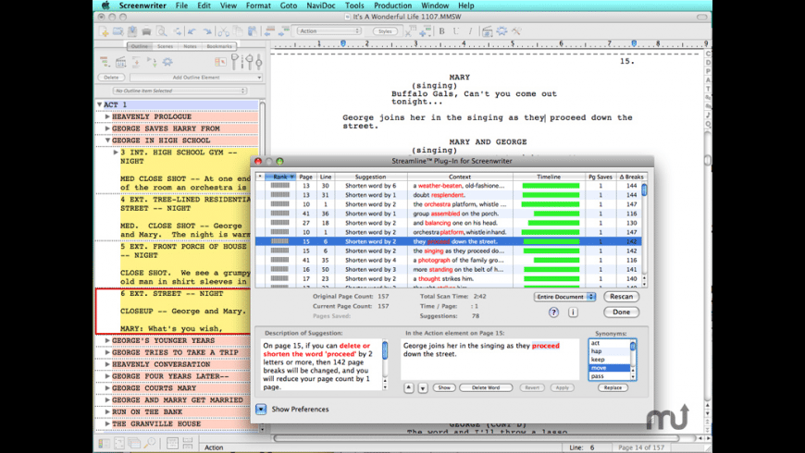Expand Show Preferences disclosure button
This screenshot has height=453, width=805.
coord(261,409)
